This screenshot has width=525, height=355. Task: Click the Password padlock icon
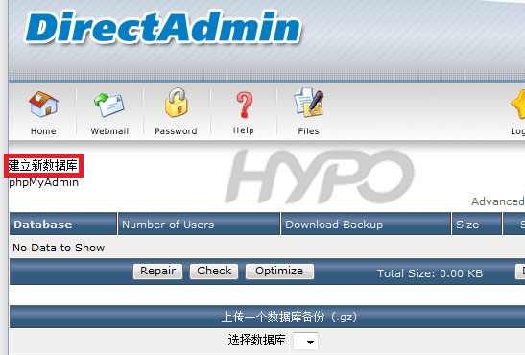[x=176, y=103]
